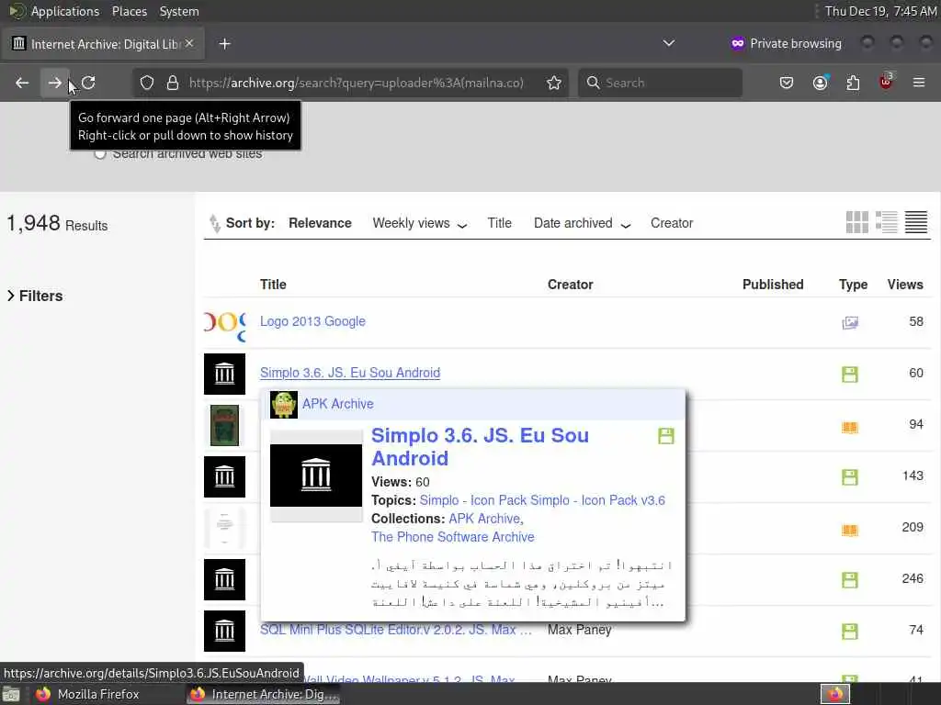This screenshot has width=941, height=705.
Task: Click workspace switcher Firefox icon in panel
Action: point(834,694)
